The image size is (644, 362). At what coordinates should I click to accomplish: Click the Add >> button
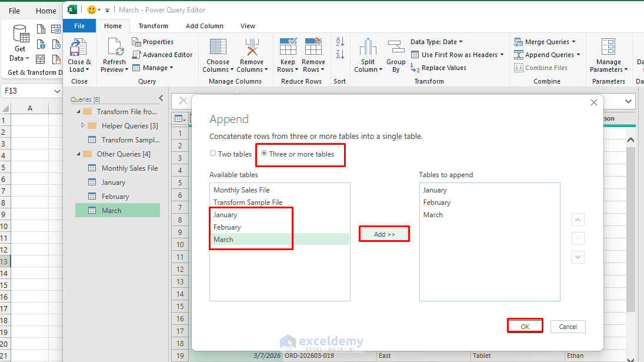(x=385, y=234)
